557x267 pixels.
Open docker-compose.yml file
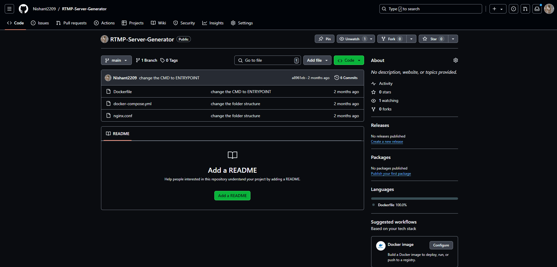(132, 104)
